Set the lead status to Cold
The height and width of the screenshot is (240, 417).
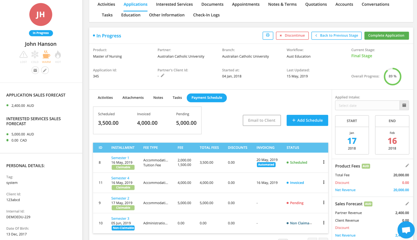pos(35,55)
